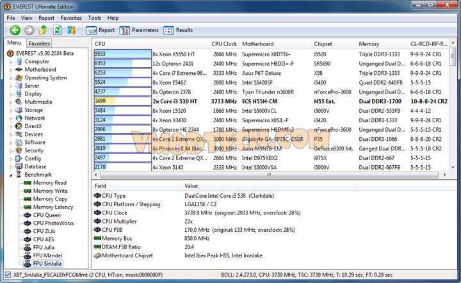Image resolution: width=461 pixels, height=283 pixels.
Task: Expand the Network tree node
Action: pos(11,118)
